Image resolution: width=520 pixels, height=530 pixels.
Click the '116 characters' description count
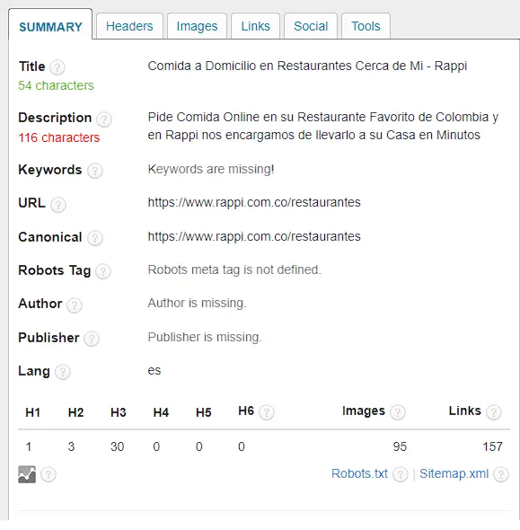[x=59, y=137]
